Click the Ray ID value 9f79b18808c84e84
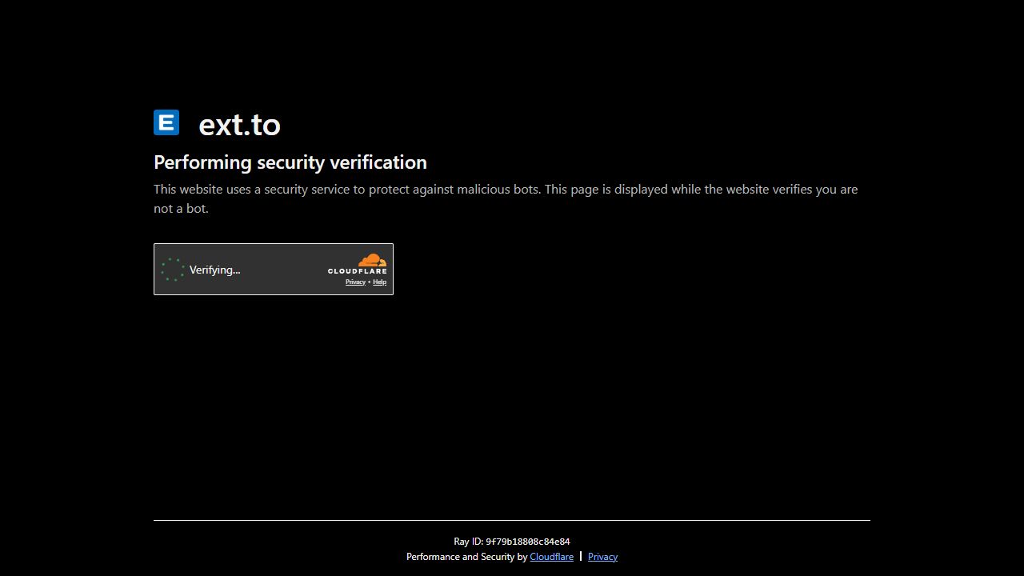1024x576 pixels. click(x=527, y=542)
